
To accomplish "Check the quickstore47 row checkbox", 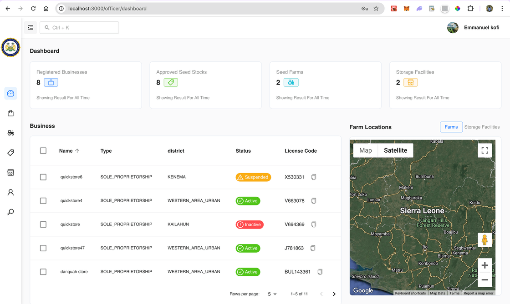I will pyautogui.click(x=43, y=248).
